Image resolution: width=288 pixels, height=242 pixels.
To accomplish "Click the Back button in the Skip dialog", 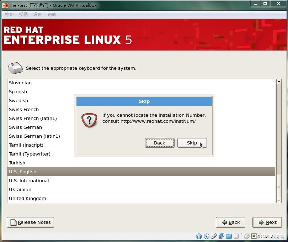I will click(160, 143).
